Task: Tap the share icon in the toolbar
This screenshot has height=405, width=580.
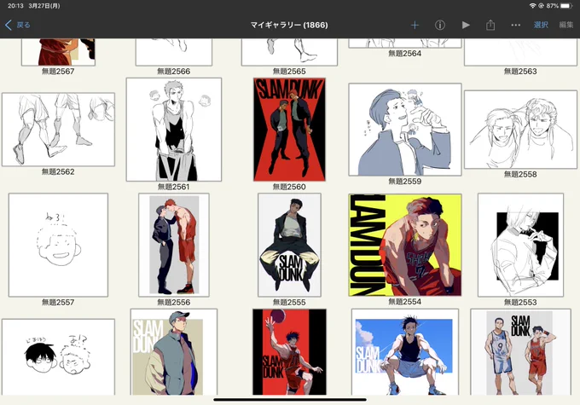Action: tap(490, 25)
